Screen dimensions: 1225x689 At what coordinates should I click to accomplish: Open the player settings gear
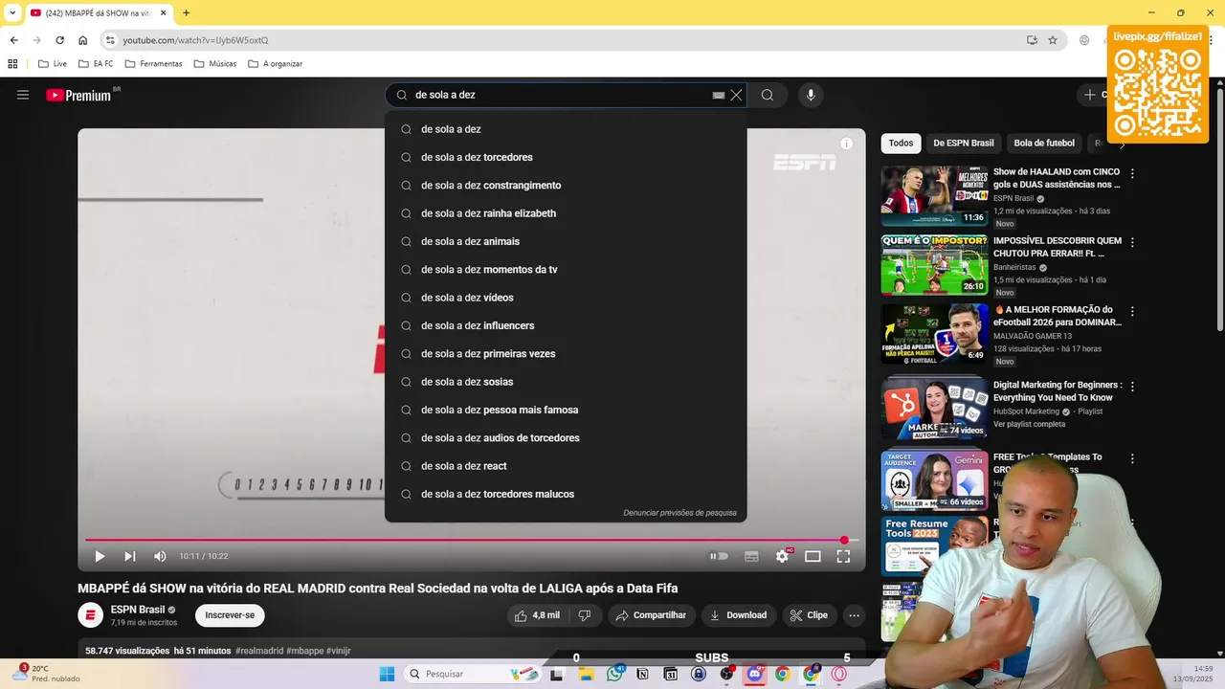(x=783, y=556)
